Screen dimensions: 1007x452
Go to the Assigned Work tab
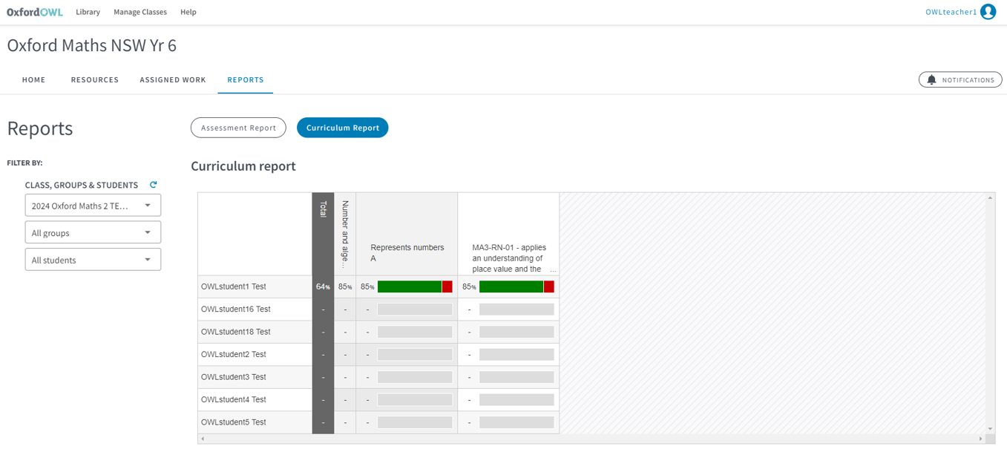point(173,79)
